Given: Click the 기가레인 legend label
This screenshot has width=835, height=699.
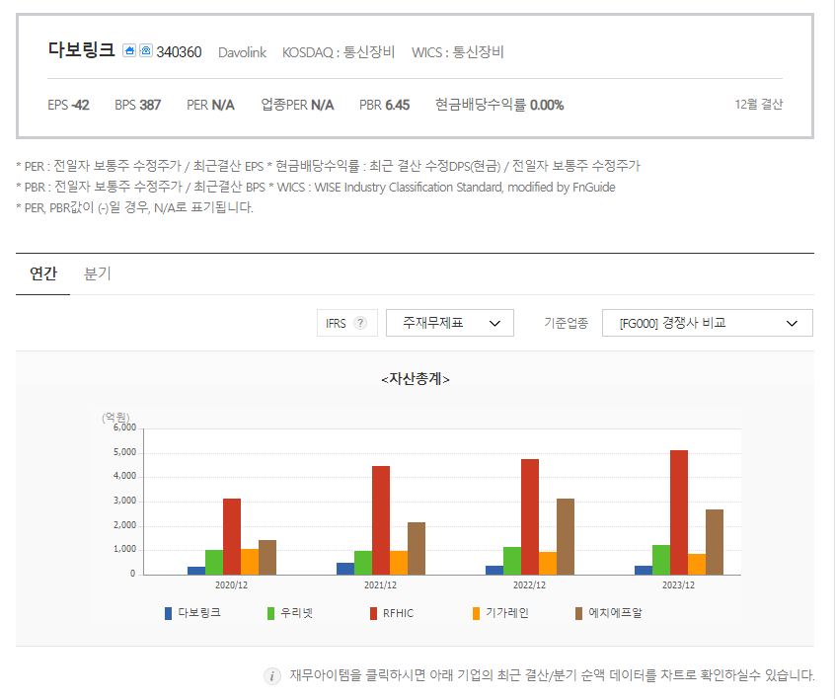Looking at the screenshot, I should click(x=507, y=613).
